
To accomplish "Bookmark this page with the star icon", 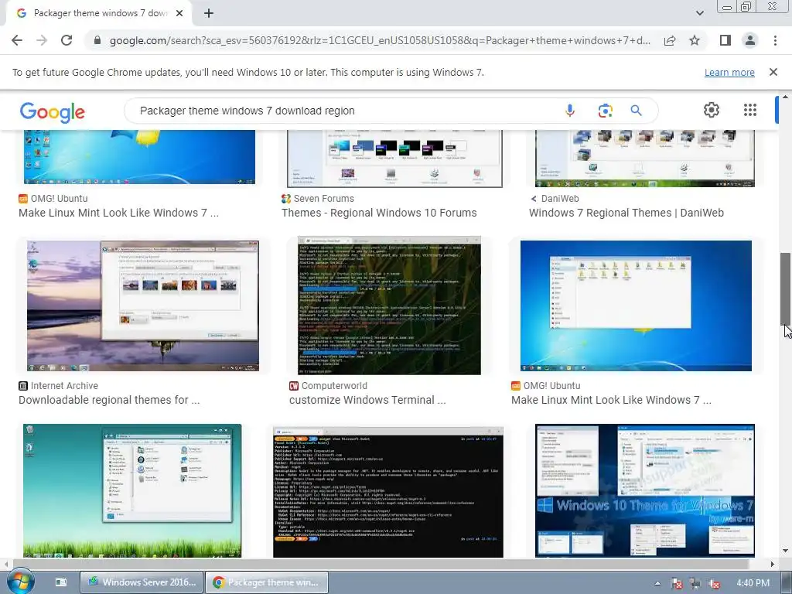I will tap(695, 40).
